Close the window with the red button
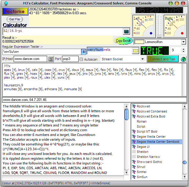Viewport: 189px width, 187px height. pos(183,3)
